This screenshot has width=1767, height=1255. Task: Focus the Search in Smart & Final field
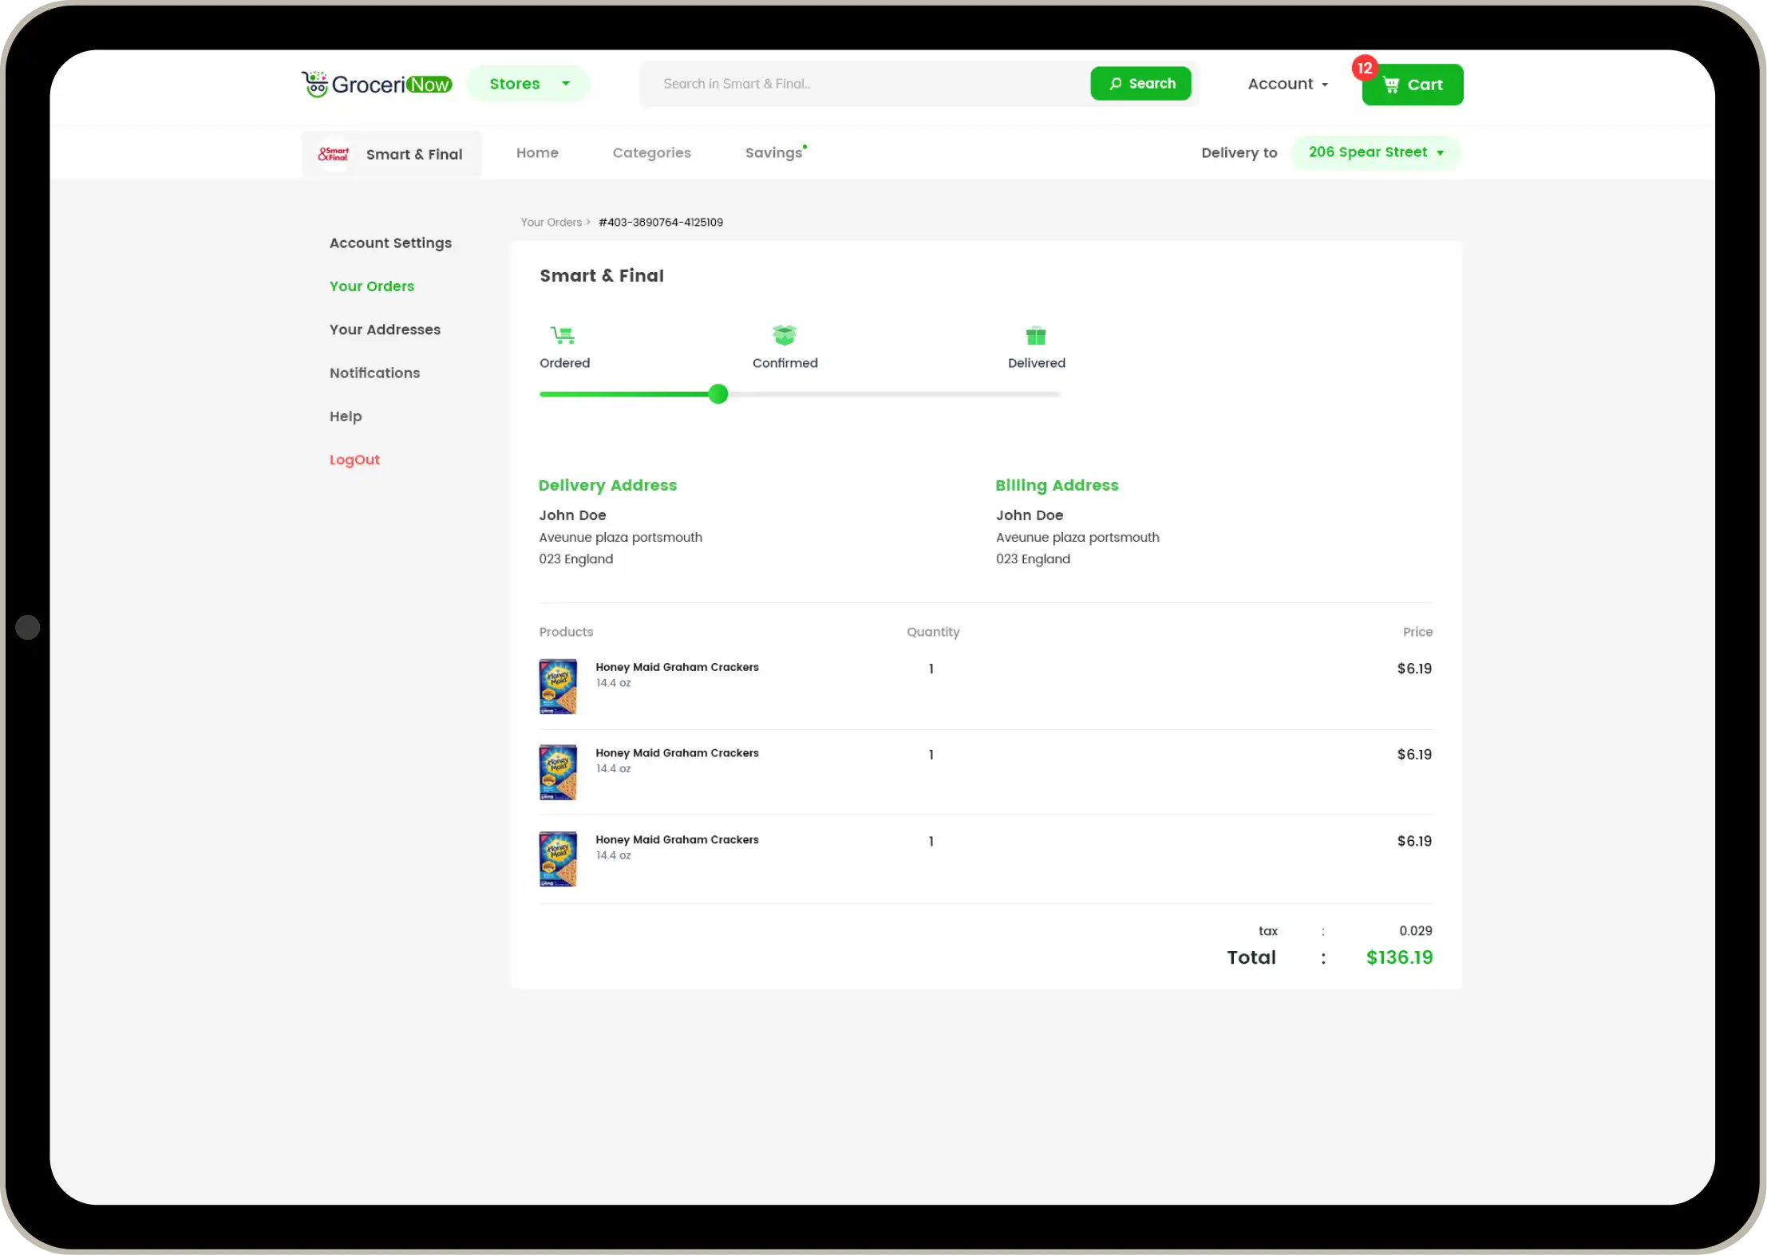(x=865, y=84)
